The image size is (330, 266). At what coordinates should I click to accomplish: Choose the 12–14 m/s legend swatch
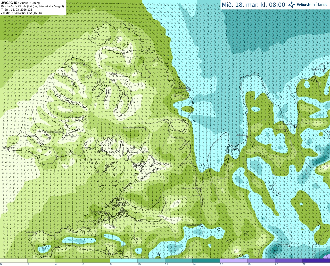(179, 261)
